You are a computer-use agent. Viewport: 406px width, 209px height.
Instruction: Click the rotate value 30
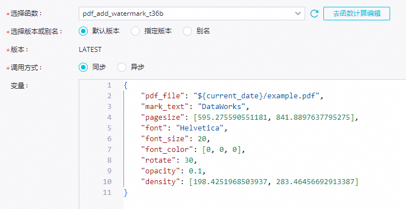[189, 160]
